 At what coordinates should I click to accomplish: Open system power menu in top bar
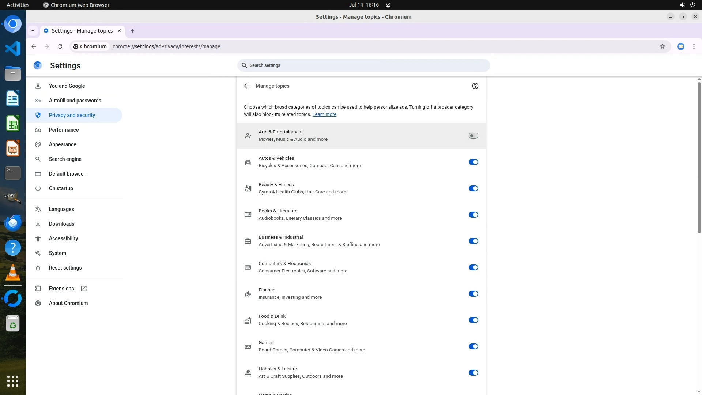[x=692, y=5]
